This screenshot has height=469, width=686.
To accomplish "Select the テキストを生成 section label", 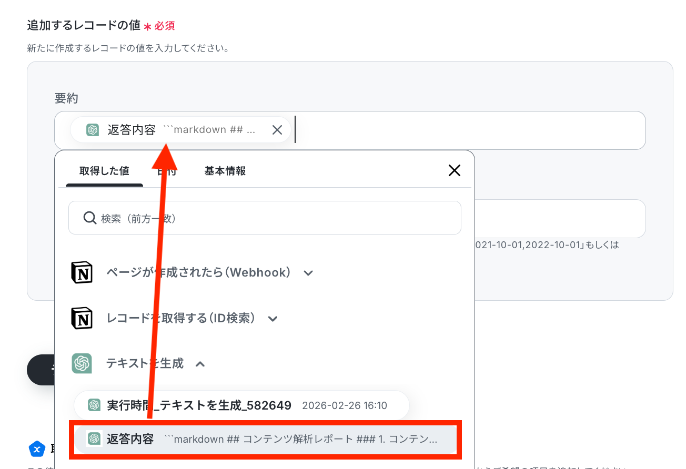I will [x=145, y=363].
